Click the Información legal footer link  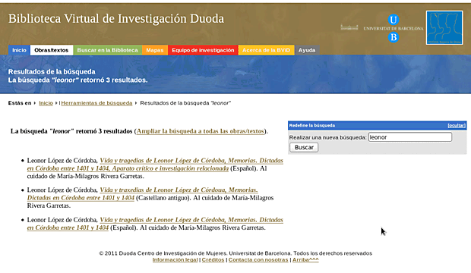175,259
